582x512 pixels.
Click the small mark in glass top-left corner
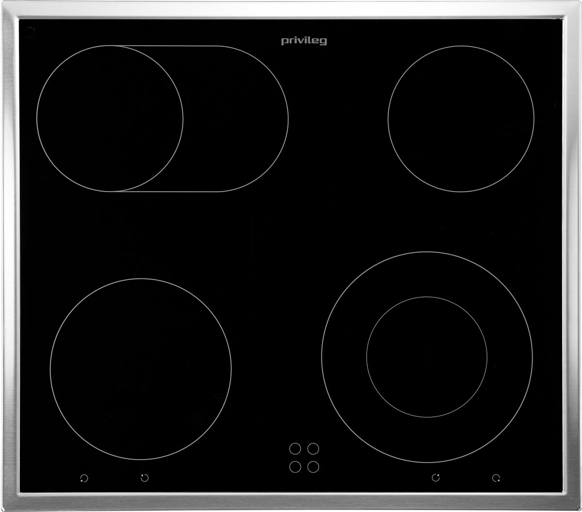[29, 31]
